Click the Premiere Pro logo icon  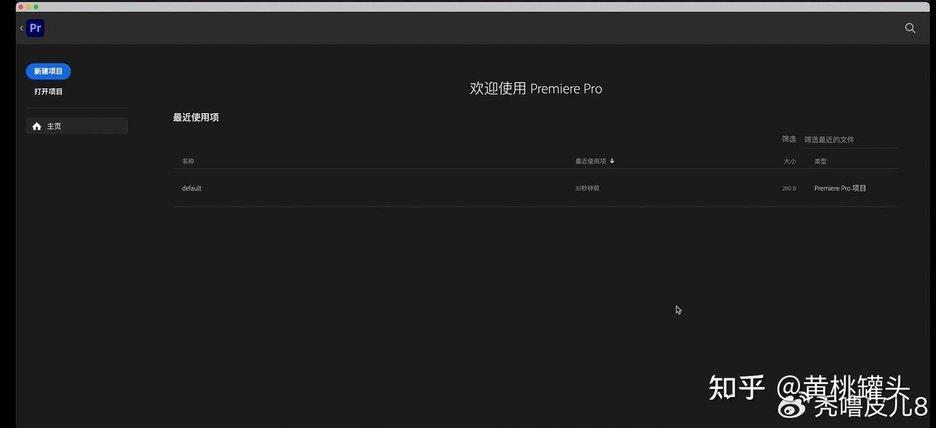[x=35, y=28]
